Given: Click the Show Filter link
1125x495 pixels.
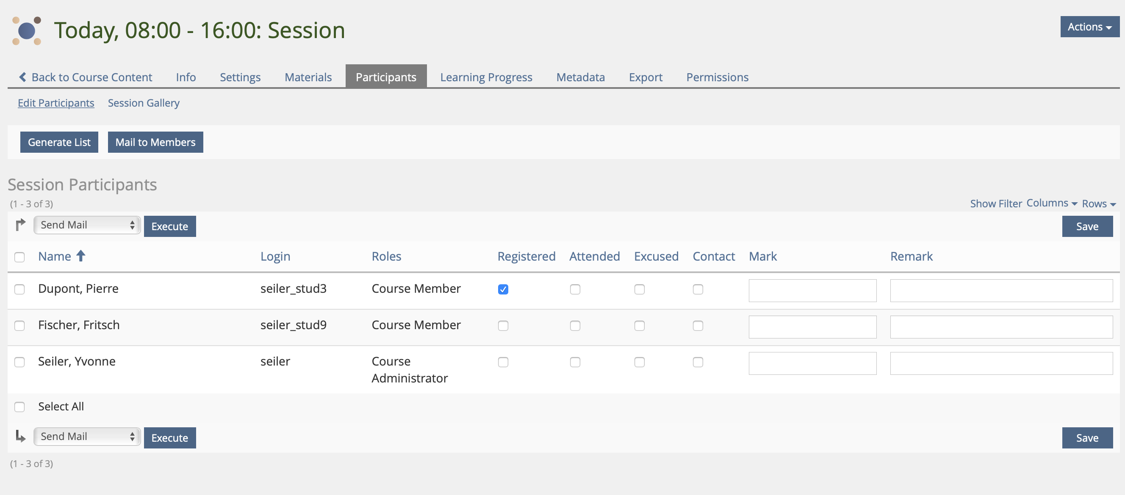Looking at the screenshot, I should click(996, 203).
